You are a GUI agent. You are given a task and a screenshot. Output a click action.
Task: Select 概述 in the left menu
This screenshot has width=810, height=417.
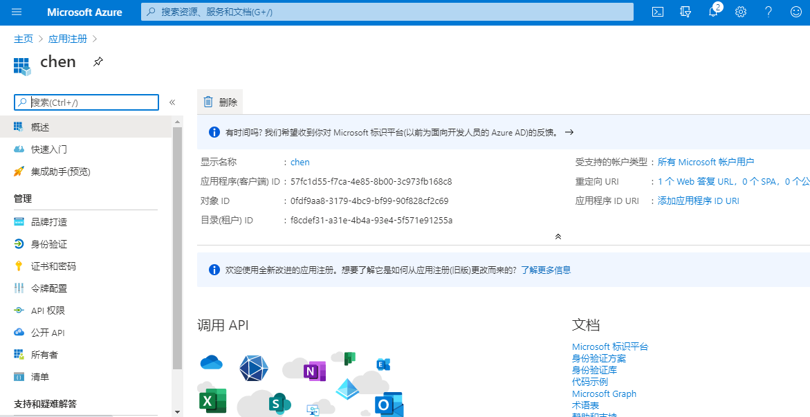pos(86,127)
